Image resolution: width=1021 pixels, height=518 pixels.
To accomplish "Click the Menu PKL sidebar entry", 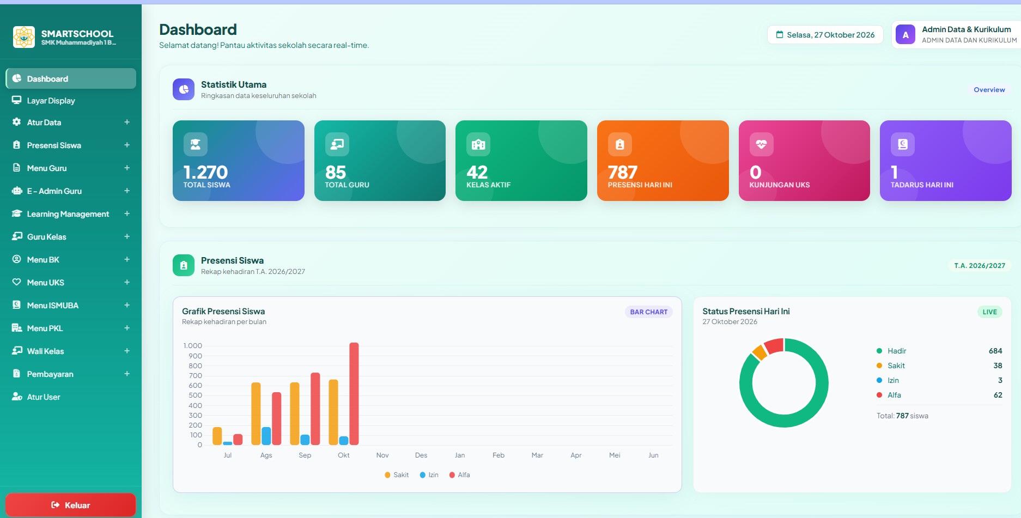I will point(71,328).
